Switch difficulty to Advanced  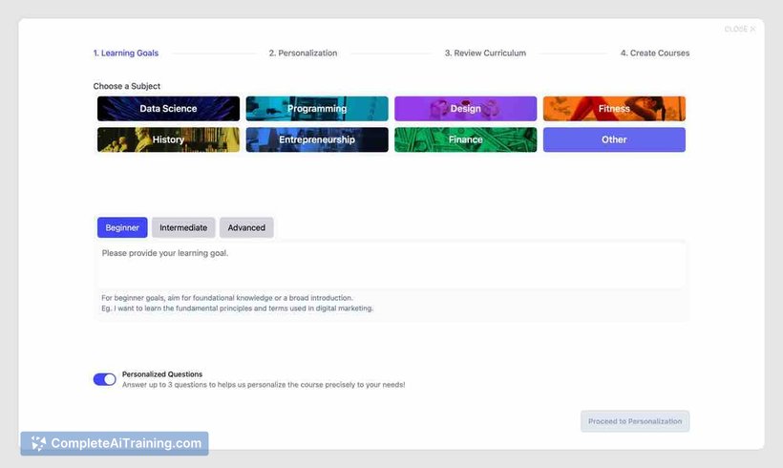click(x=246, y=227)
